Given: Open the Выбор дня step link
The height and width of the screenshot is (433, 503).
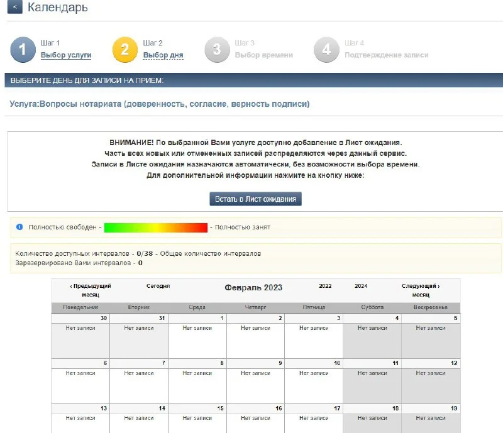Looking at the screenshot, I should (x=163, y=55).
